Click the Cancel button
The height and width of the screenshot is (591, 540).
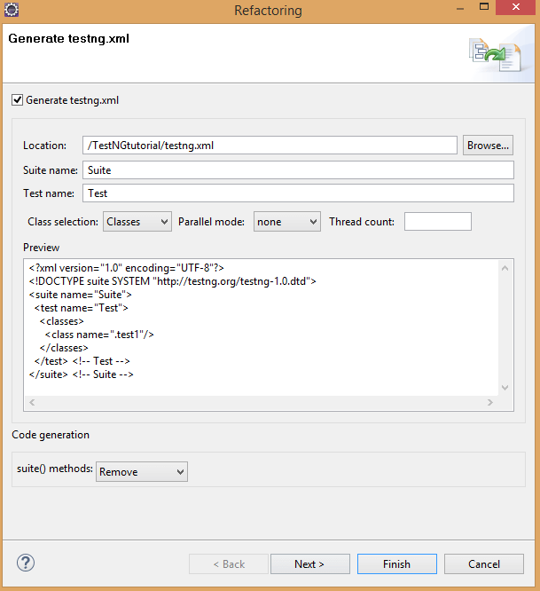tap(484, 563)
